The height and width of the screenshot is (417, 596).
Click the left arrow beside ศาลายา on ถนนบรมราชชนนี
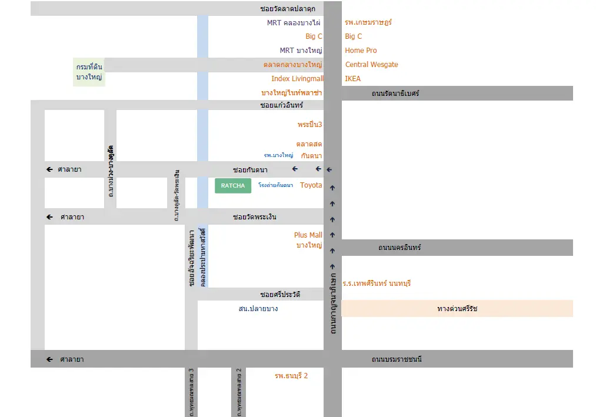(x=50, y=359)
